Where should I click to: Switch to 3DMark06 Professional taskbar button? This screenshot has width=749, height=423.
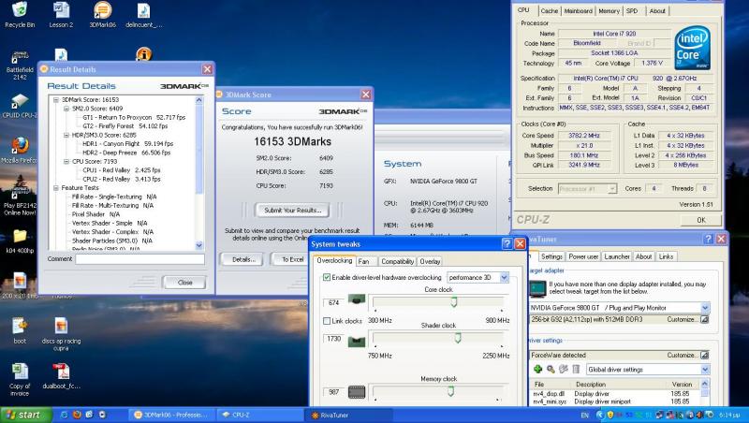click(x=172, y=415)
